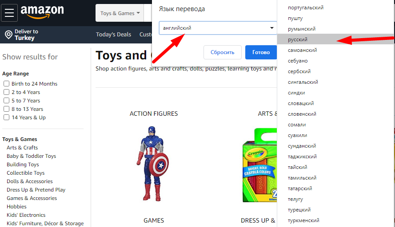Viewport: 395px width, 227px height.
Task: Open Today's Deals link
Action: point(113,35)
